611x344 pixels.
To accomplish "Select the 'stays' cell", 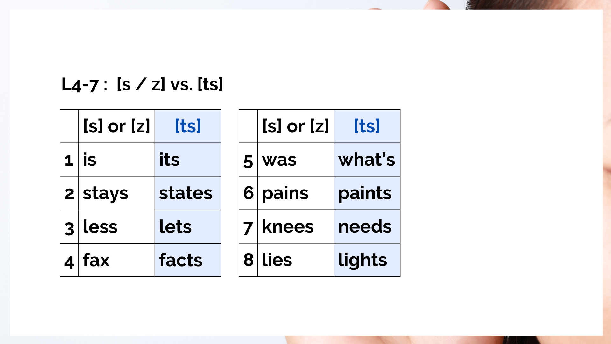I will click(x=117, y=193).
